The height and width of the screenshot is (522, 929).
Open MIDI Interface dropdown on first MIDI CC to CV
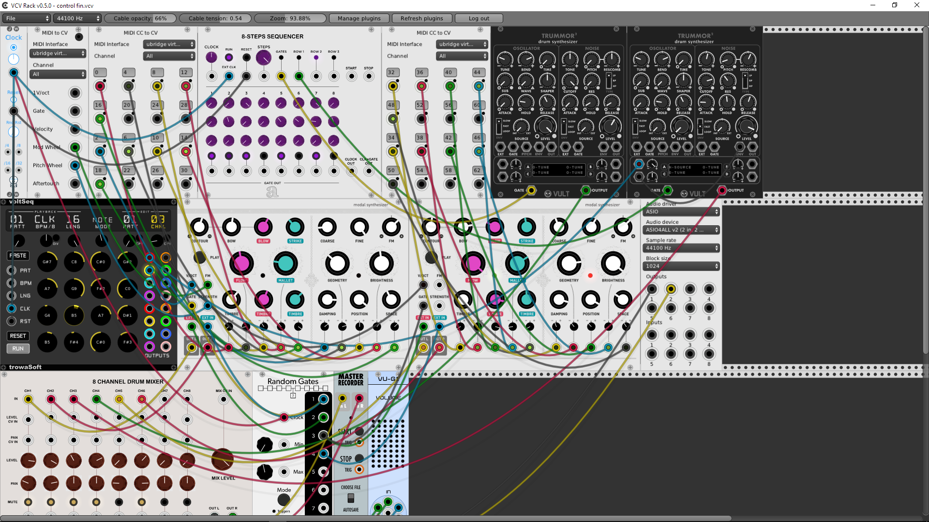click(x=169, y=44)
